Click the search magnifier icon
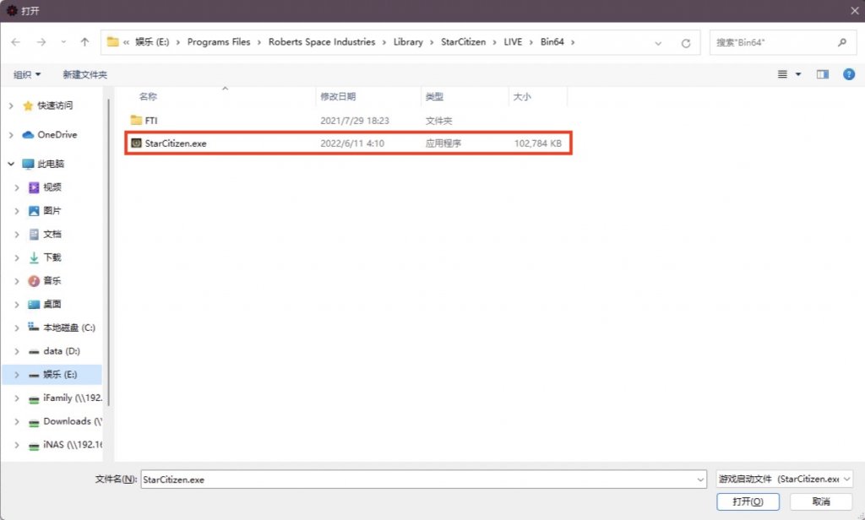Image resolution: width=865 pixels, height=520 pixels. [x=841, y=42]
